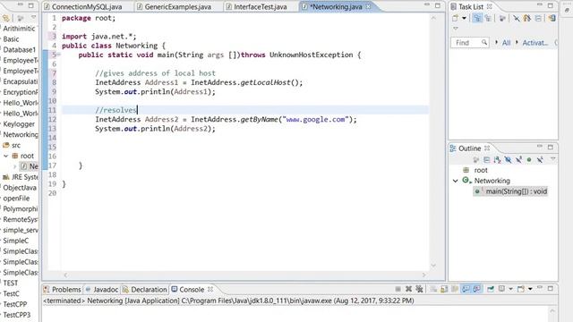The height and width of the screenshot is (322, 573).
Task: Select JRE System Library in Package Explorer
Action: (20, 177)
